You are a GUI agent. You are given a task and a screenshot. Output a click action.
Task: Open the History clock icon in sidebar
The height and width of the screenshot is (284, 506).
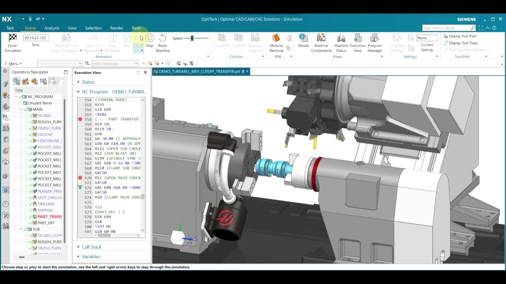coord(6,204)
